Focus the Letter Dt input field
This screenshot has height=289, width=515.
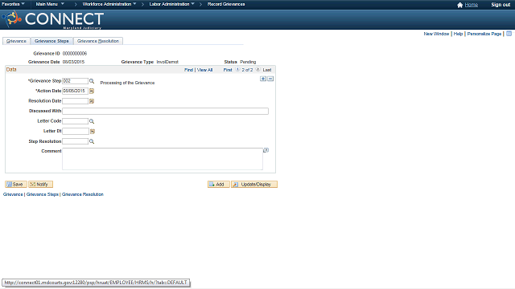coord(76,132)
